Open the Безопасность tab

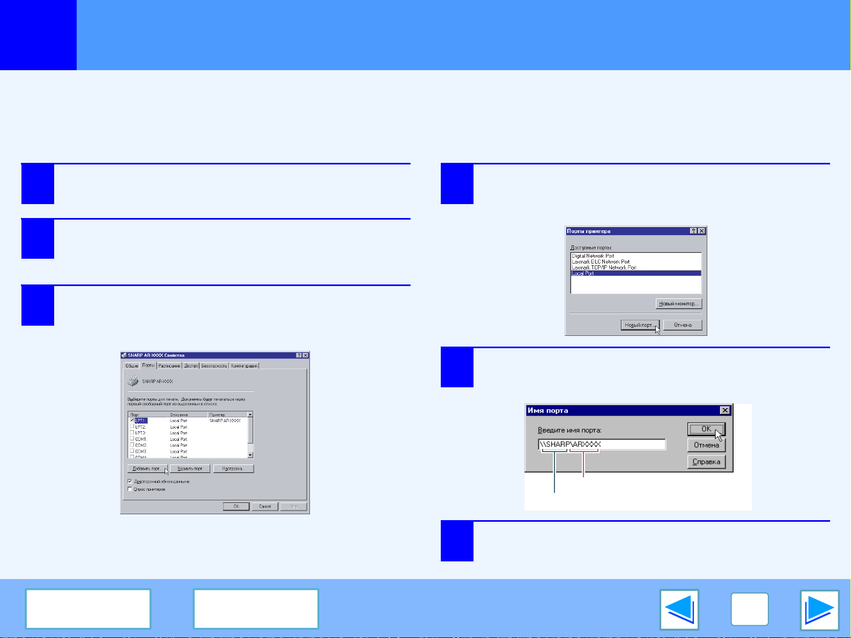pos(214,366)
